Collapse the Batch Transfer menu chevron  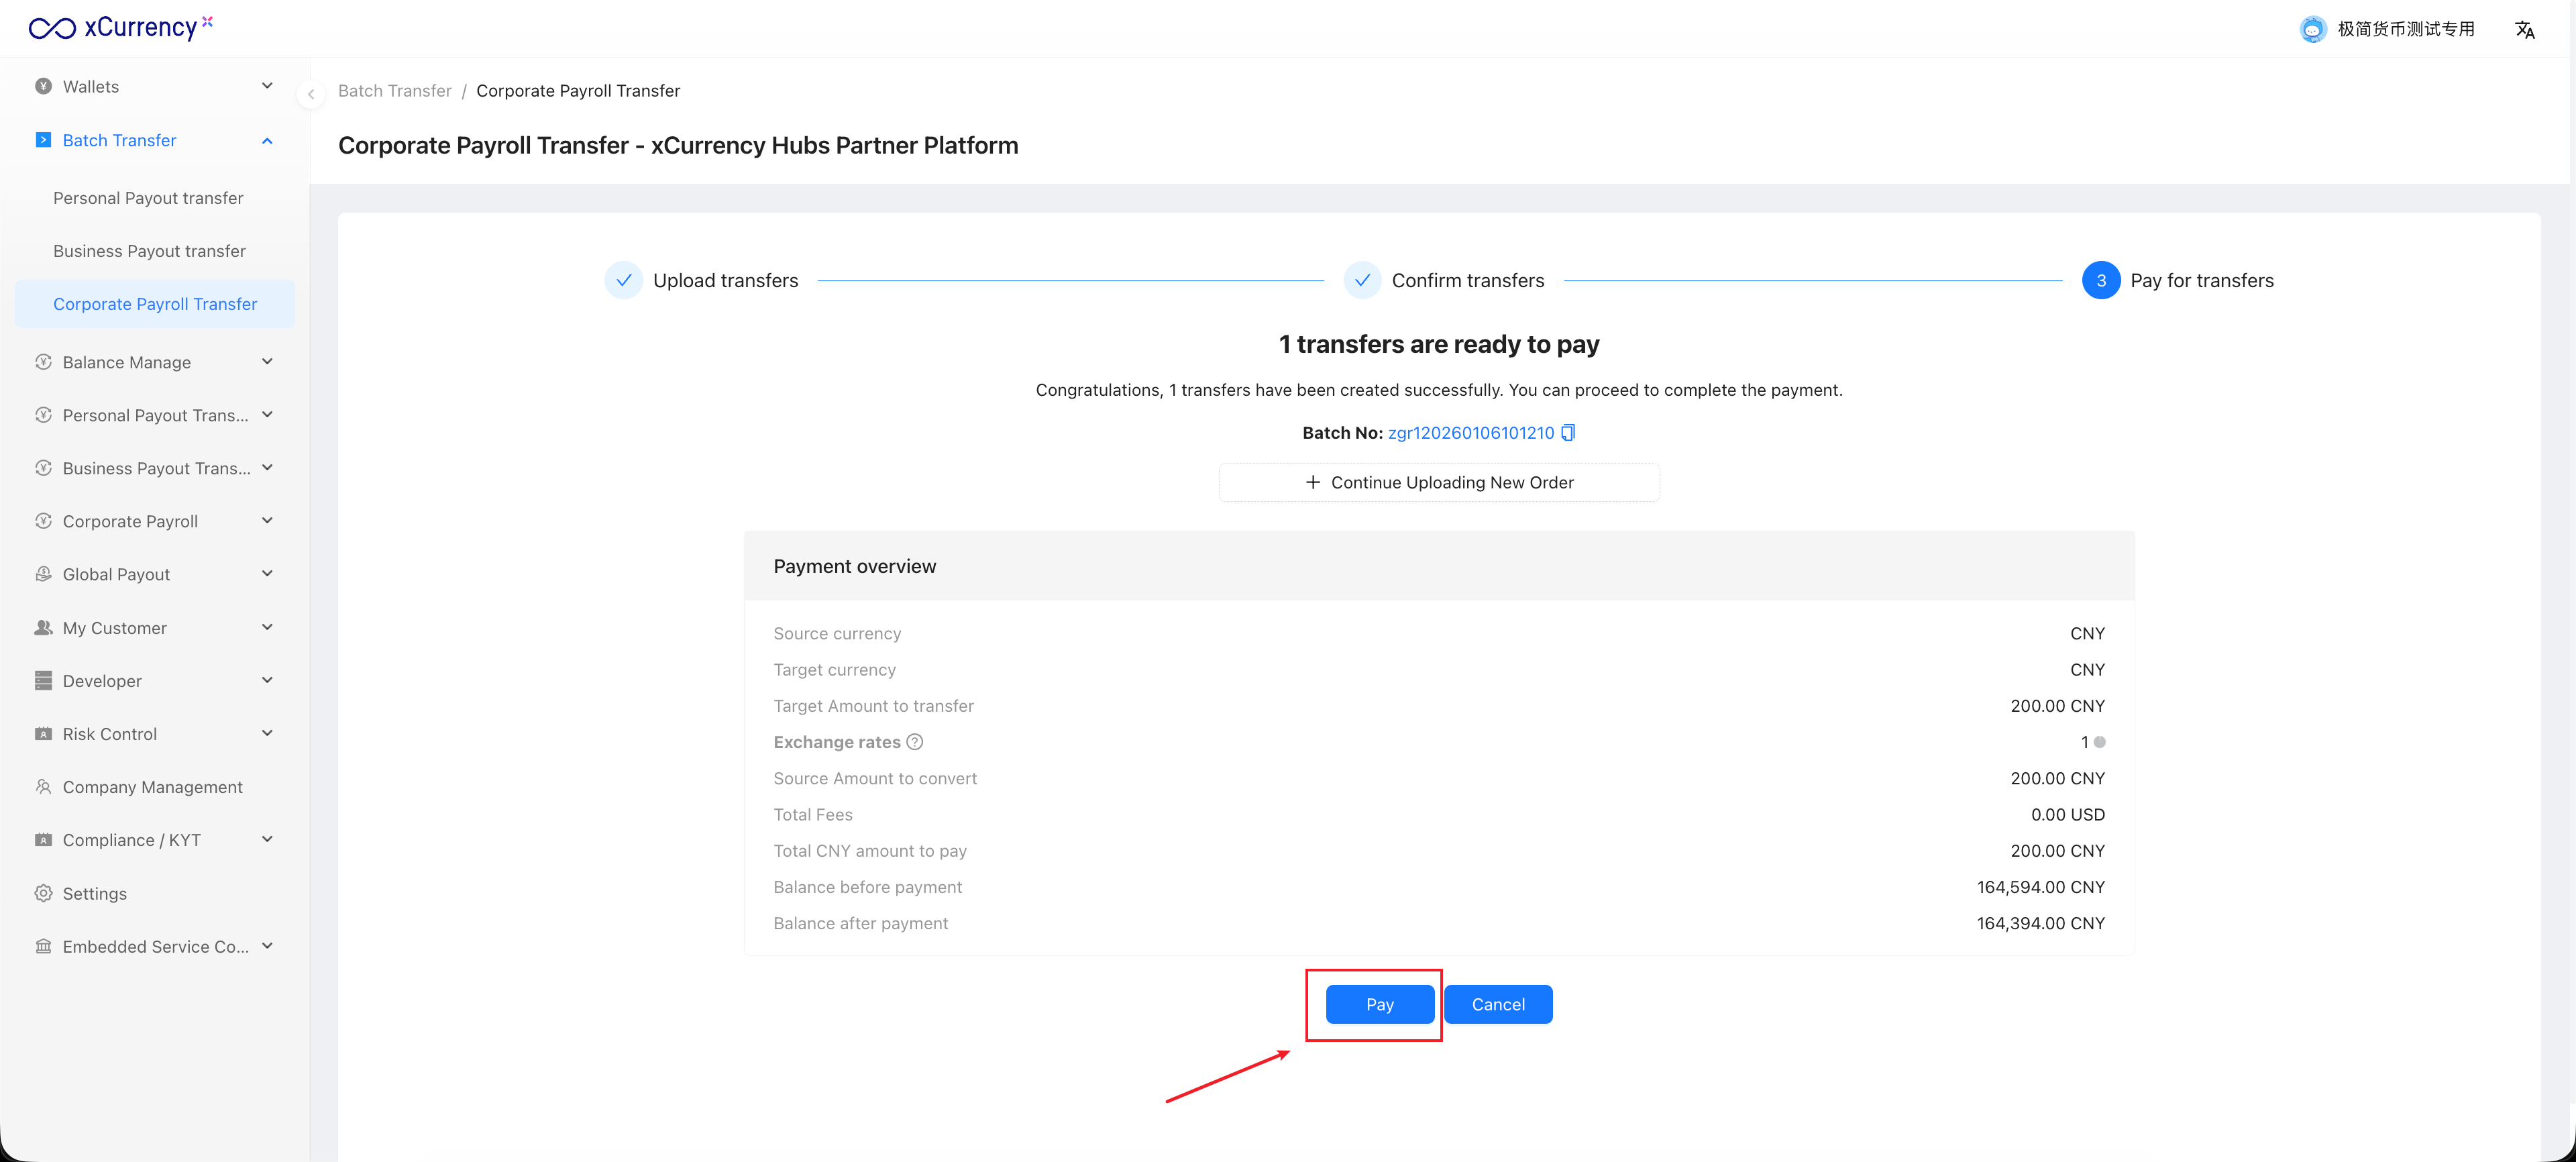click(267, 141)
